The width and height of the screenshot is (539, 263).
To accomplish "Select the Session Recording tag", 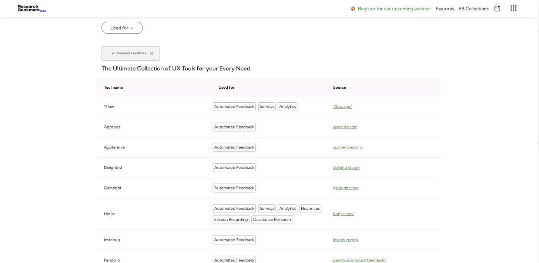I will point(231,220).
